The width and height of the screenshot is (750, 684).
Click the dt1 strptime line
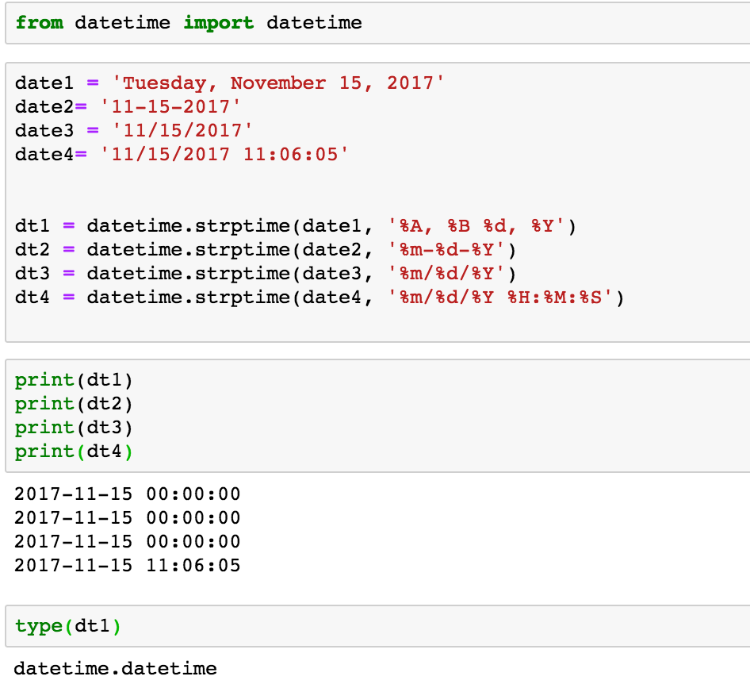pyautogui.click(x=198, y=225)
